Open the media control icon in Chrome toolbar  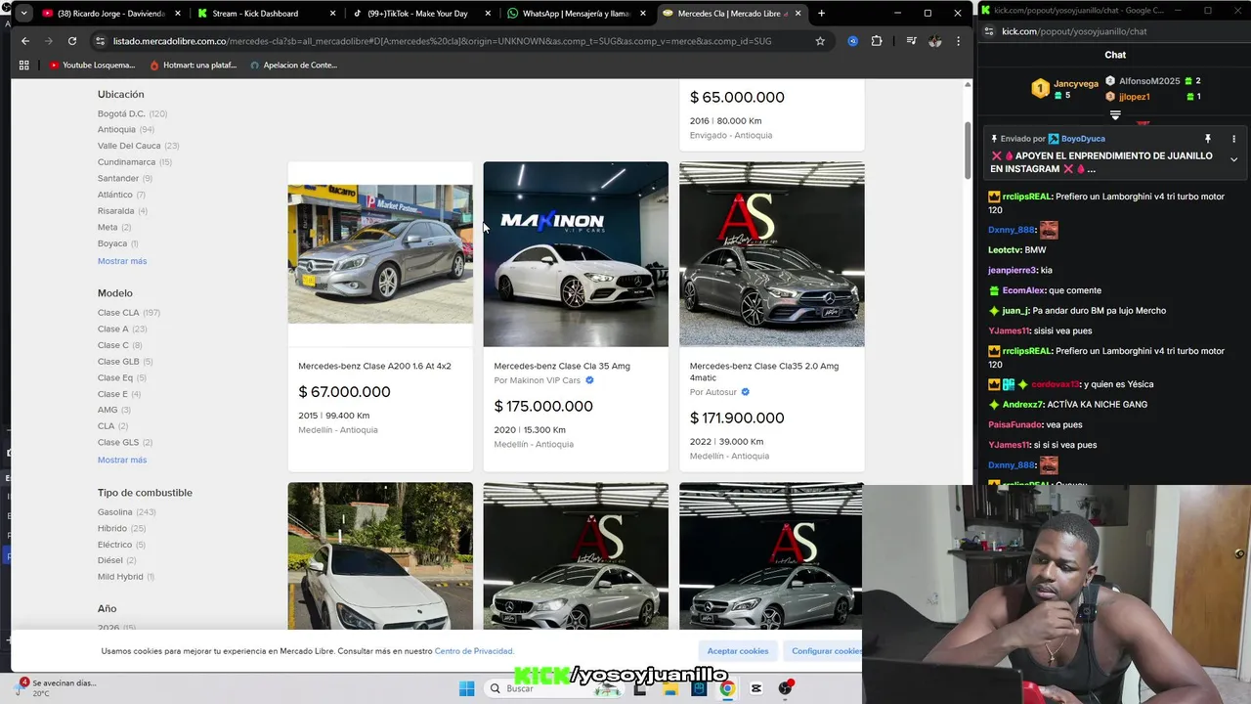(x=911, y=41)
